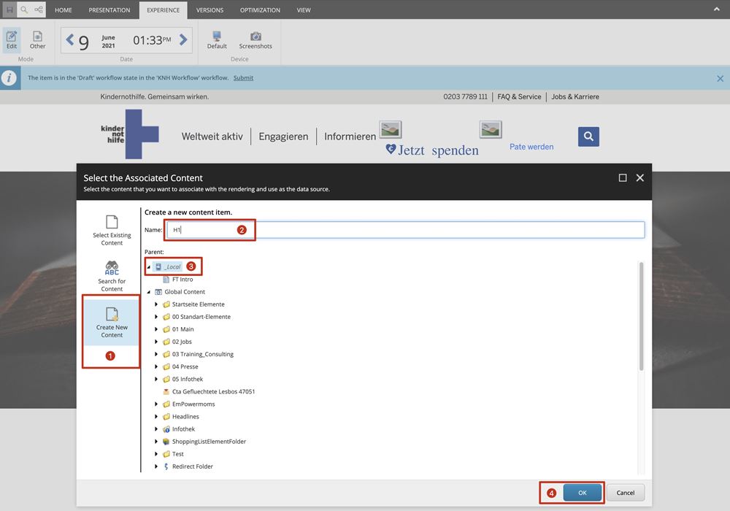This screenshot has height=511, width=730.
Task: Select the Edit mode icon
Action: click(x=12, y=39)
